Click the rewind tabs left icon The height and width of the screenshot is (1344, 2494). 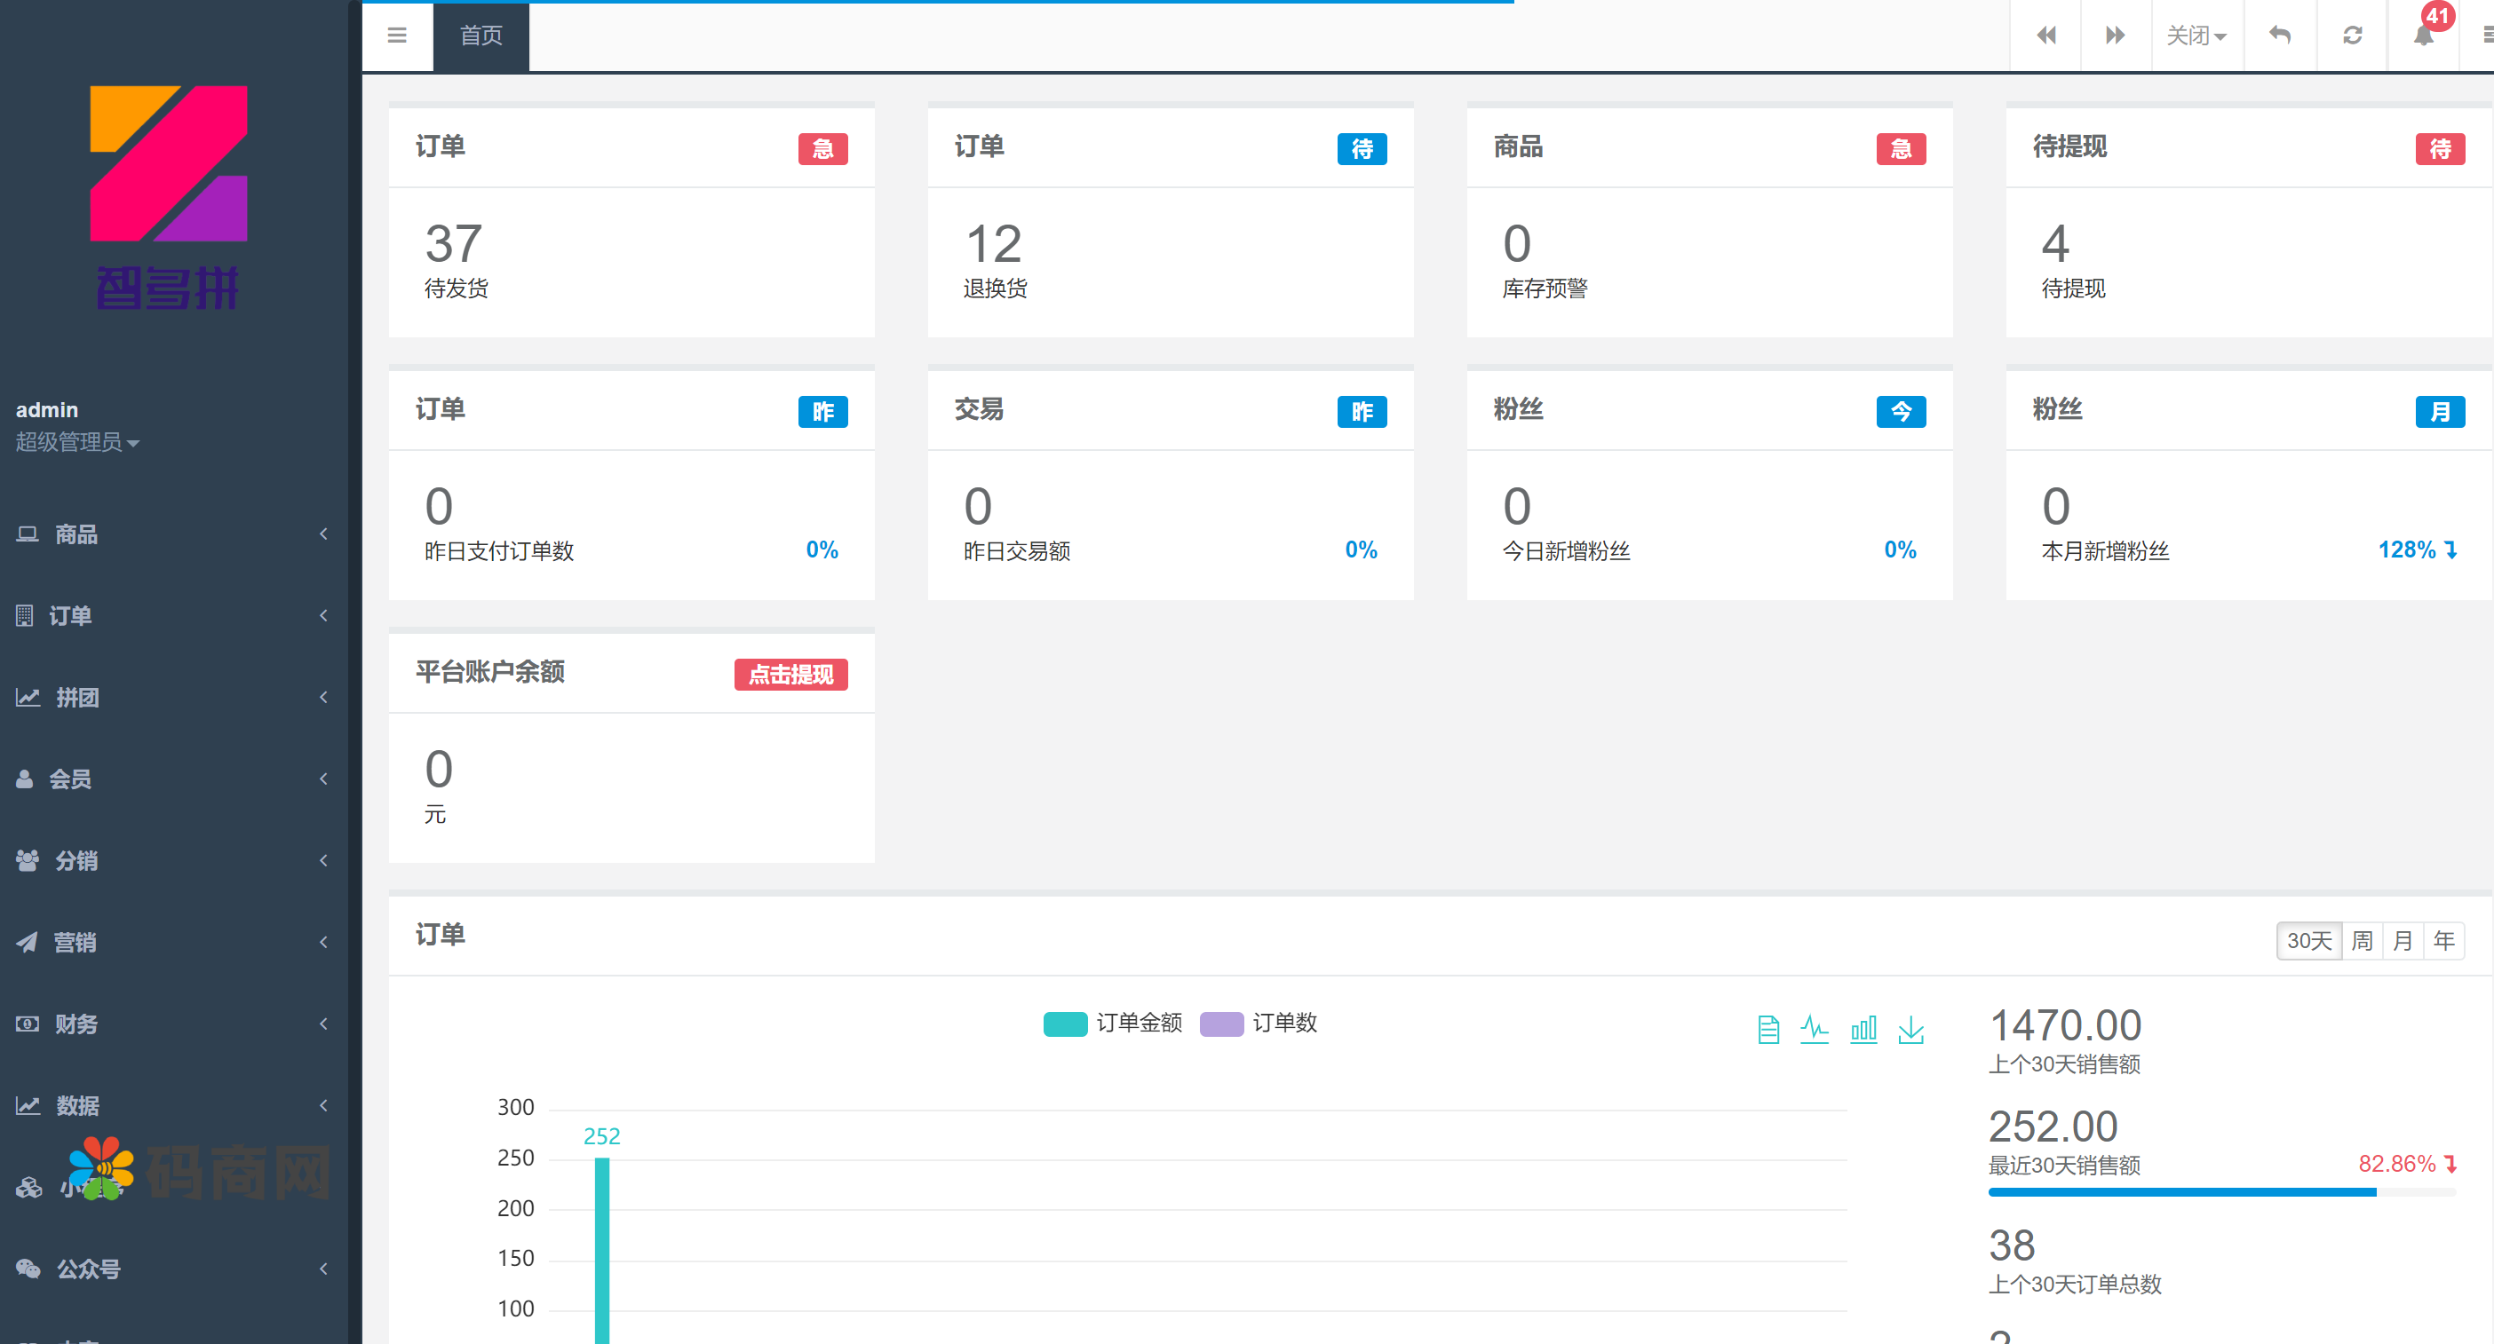(x=2045, y=36)
